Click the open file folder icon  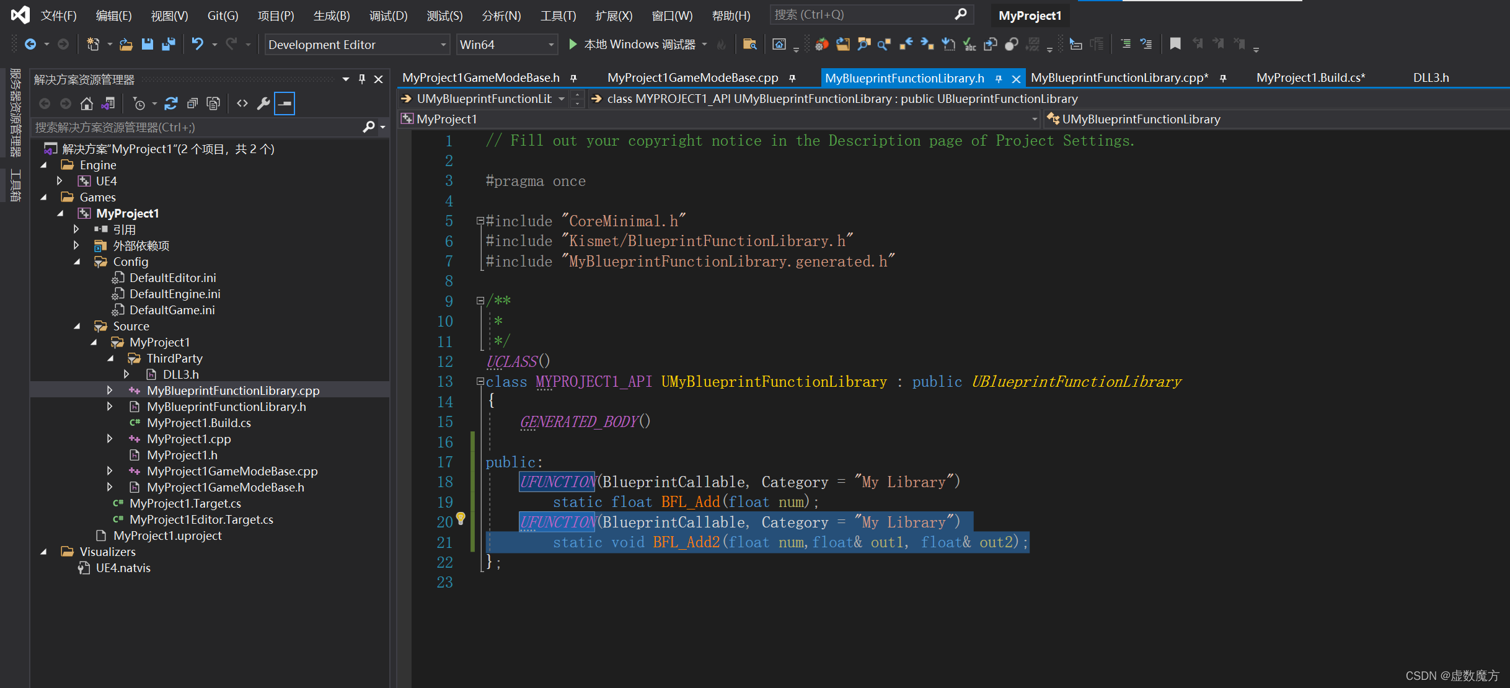coord(126,45)
